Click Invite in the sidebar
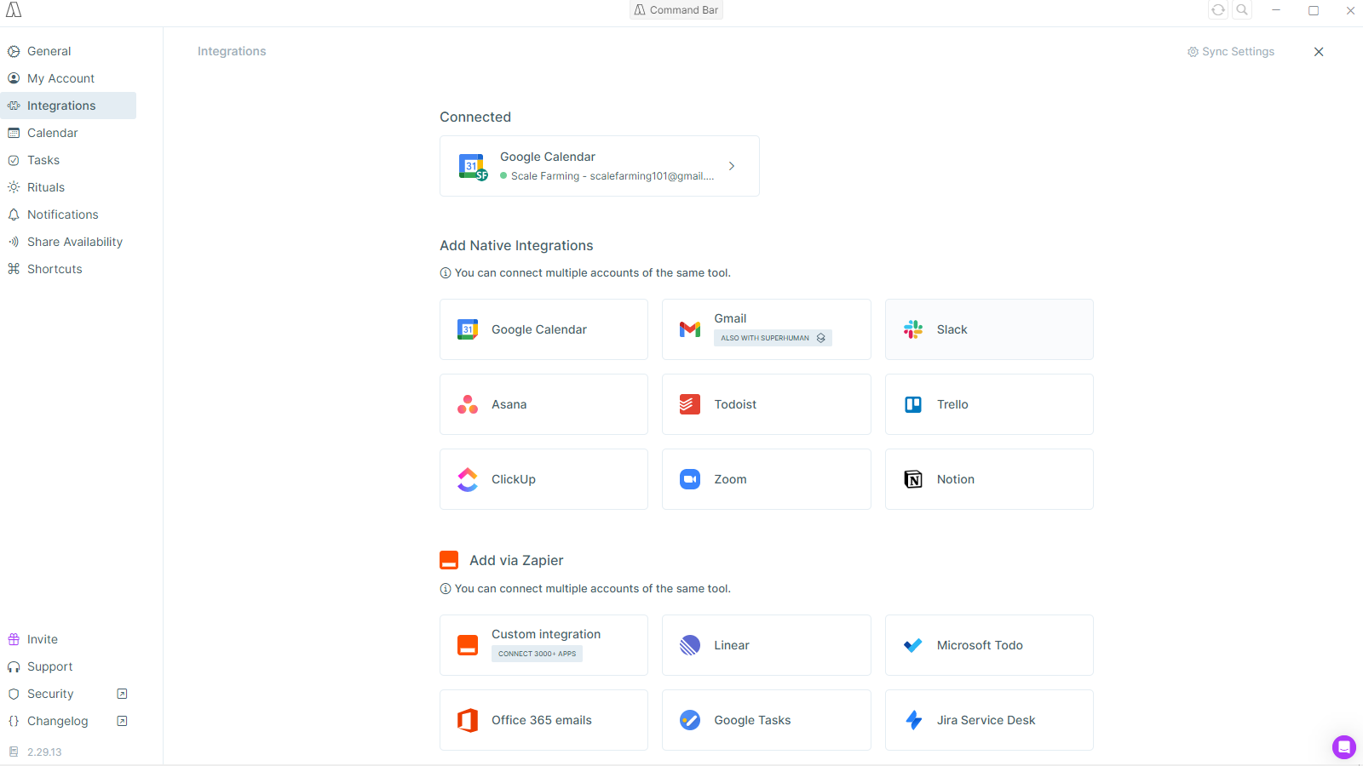The width and height of the screenshot is (1363, 766). (68, 639)
